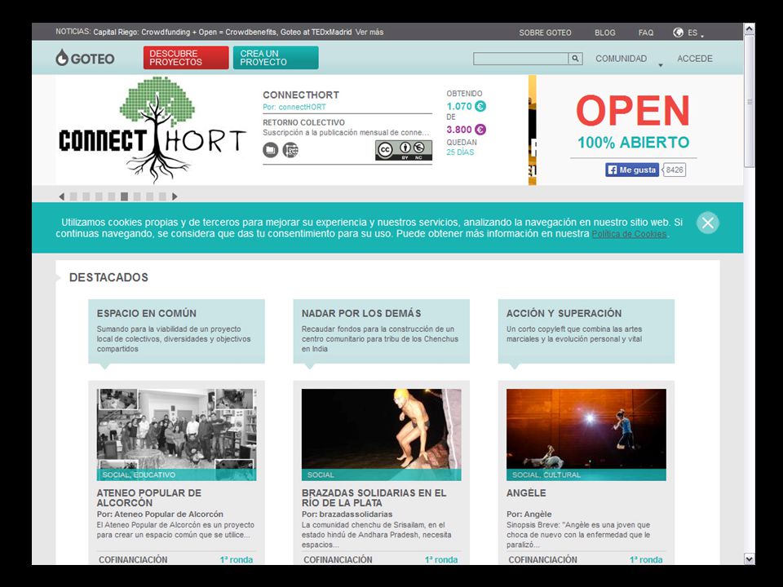Screen dimensions: 783x587
Task: Click the Social, Cultural category label
Action: [x=546, y=474]
